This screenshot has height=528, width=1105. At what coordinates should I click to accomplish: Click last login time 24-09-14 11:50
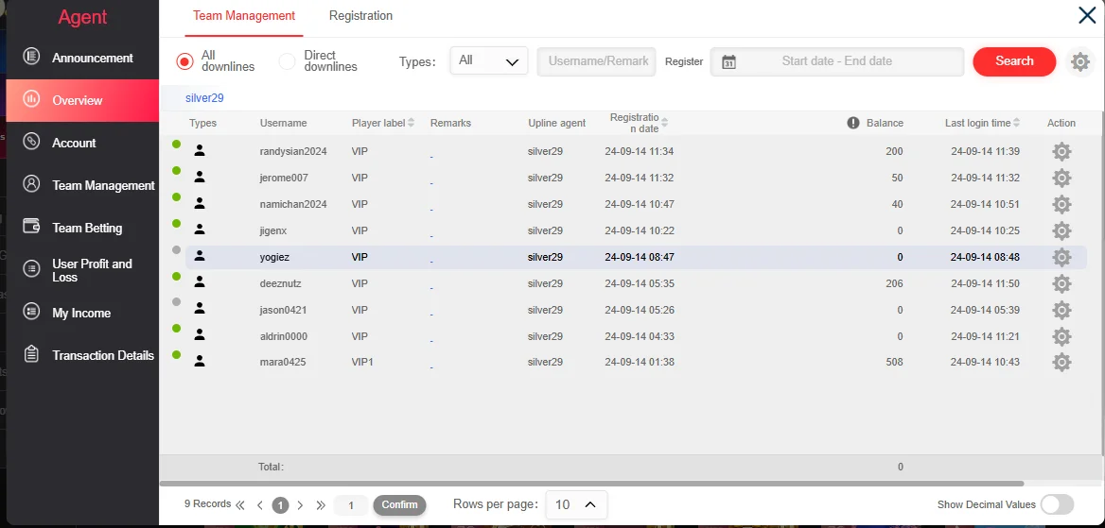(985, 283)
